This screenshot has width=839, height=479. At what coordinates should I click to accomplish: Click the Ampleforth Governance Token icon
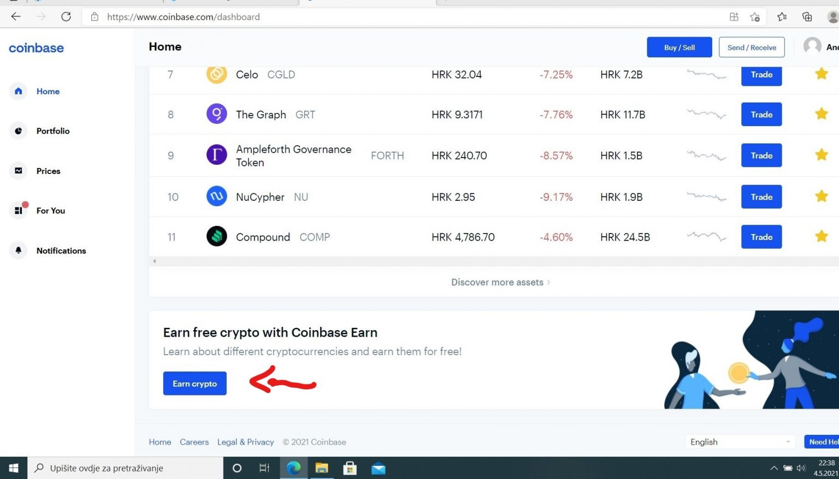(x=216, y=155)
